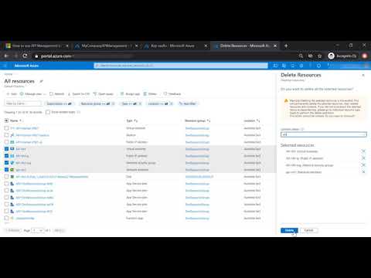Close the Delete Resources panel with its X
This screenshot has width=371, height=278.
point(363,75)
